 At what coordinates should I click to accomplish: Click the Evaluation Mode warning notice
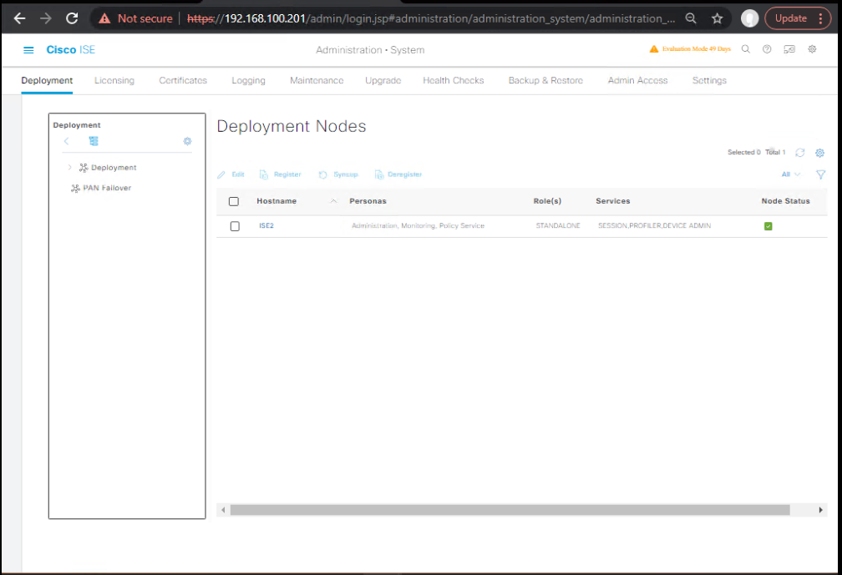[x=690, y=48]
